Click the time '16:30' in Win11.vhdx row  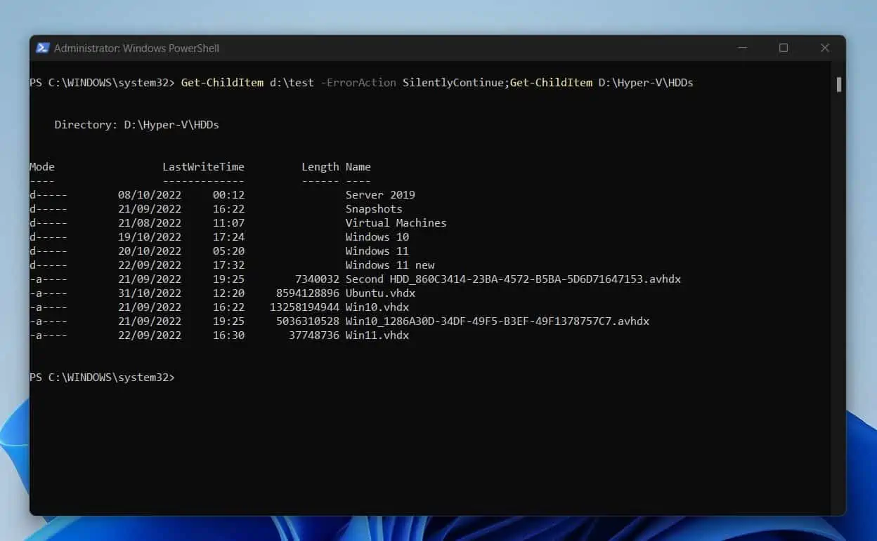click(228, 335)
